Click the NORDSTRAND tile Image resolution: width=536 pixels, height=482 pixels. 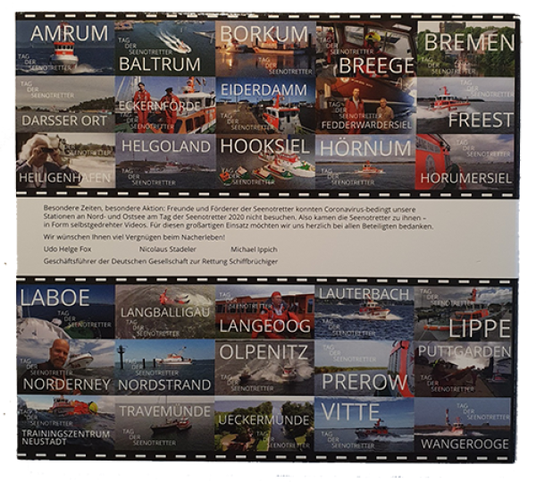(164, 367)
